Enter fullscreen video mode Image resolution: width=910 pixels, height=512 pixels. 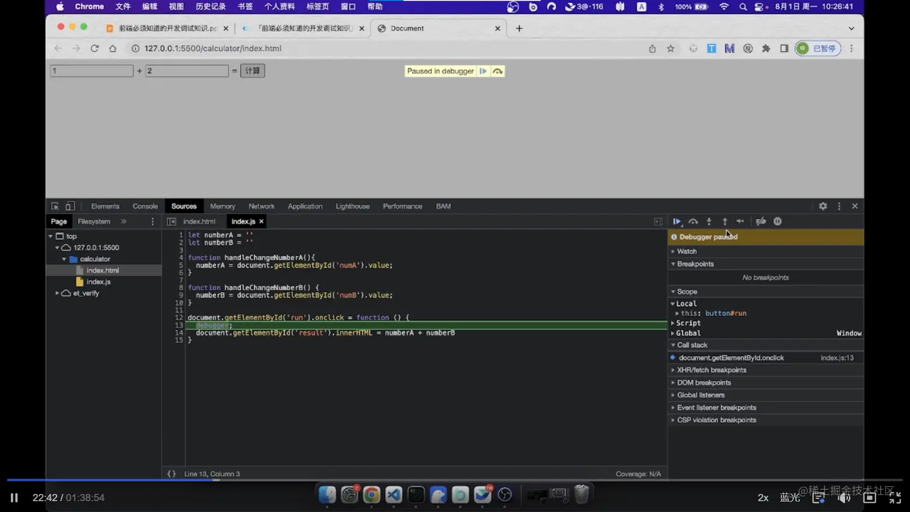pyautogui.click(x=895, y=498)
